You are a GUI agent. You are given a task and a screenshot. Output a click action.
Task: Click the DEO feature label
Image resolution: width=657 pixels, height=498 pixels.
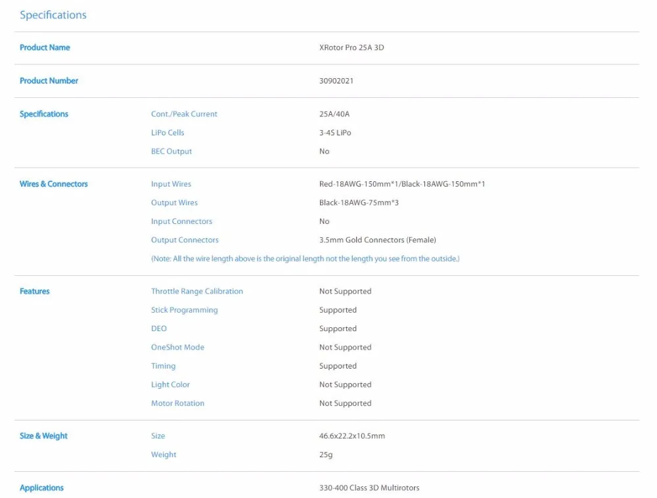coord(159,328)
